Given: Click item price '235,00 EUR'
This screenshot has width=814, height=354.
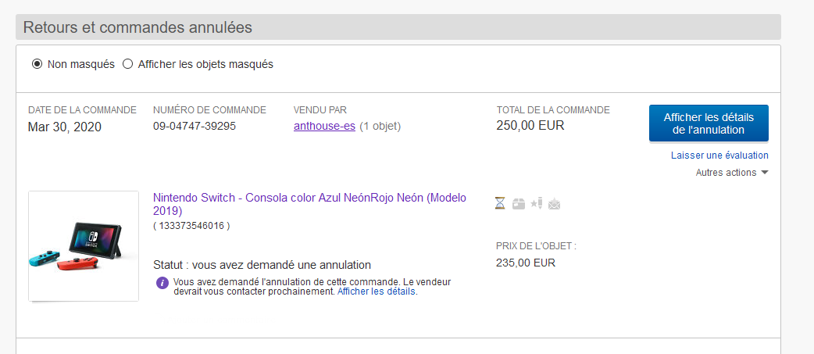Looking at the screenshot, I should [526, 263].
